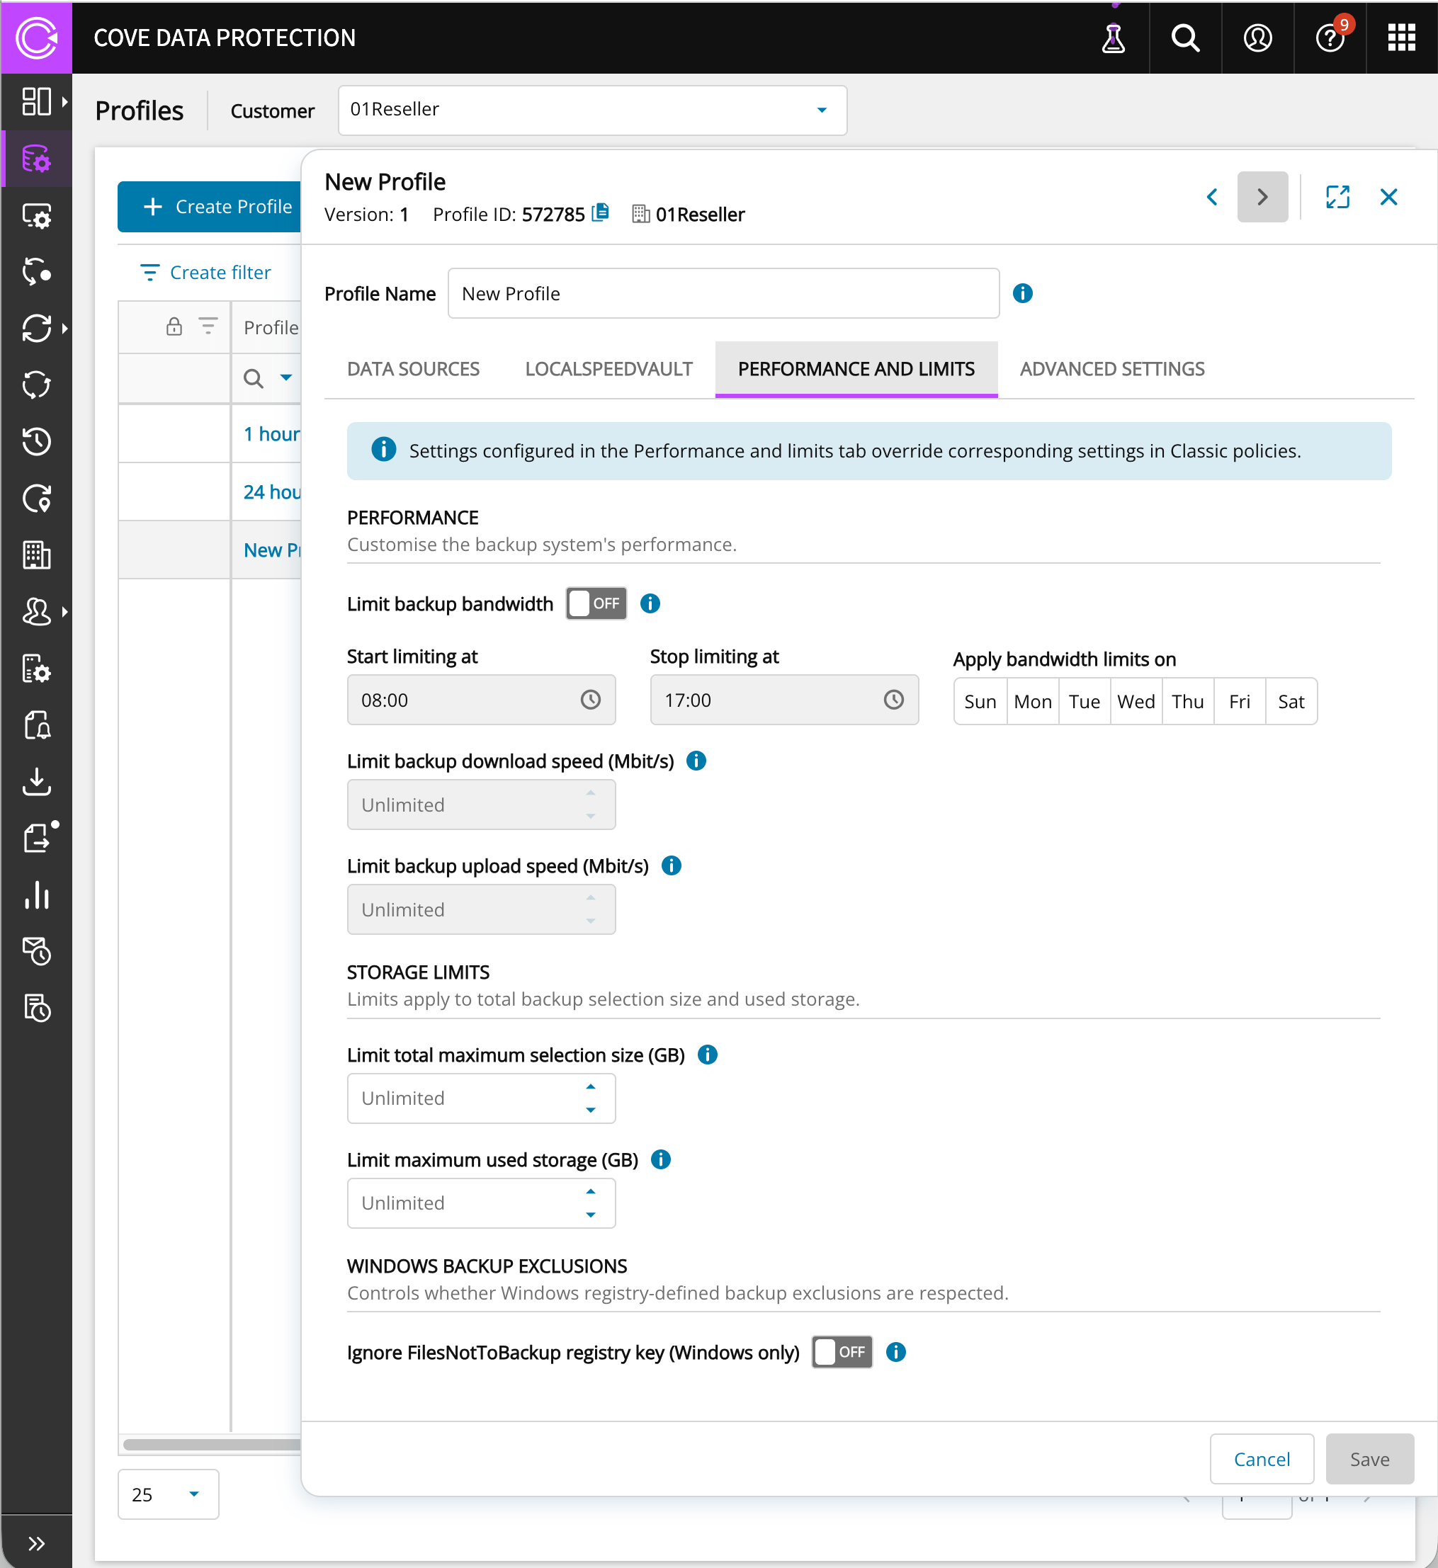Open the history clock sidebar icon
This screenshot has height=1568, width=1438.
[x=37, y=442]
